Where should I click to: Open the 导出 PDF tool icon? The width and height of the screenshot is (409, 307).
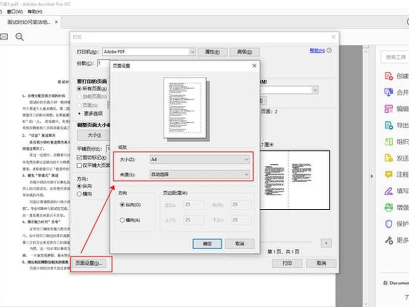click(x=389, y=125)
